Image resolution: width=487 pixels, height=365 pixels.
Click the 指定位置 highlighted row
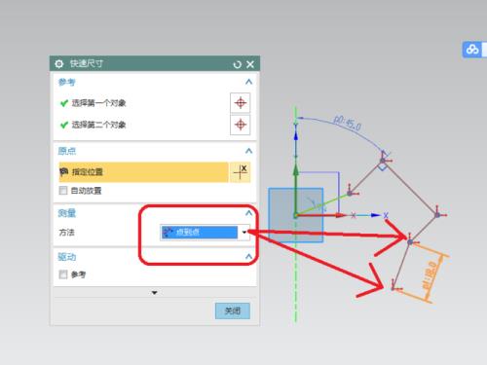pyautogui.click(x=143, y=172)
